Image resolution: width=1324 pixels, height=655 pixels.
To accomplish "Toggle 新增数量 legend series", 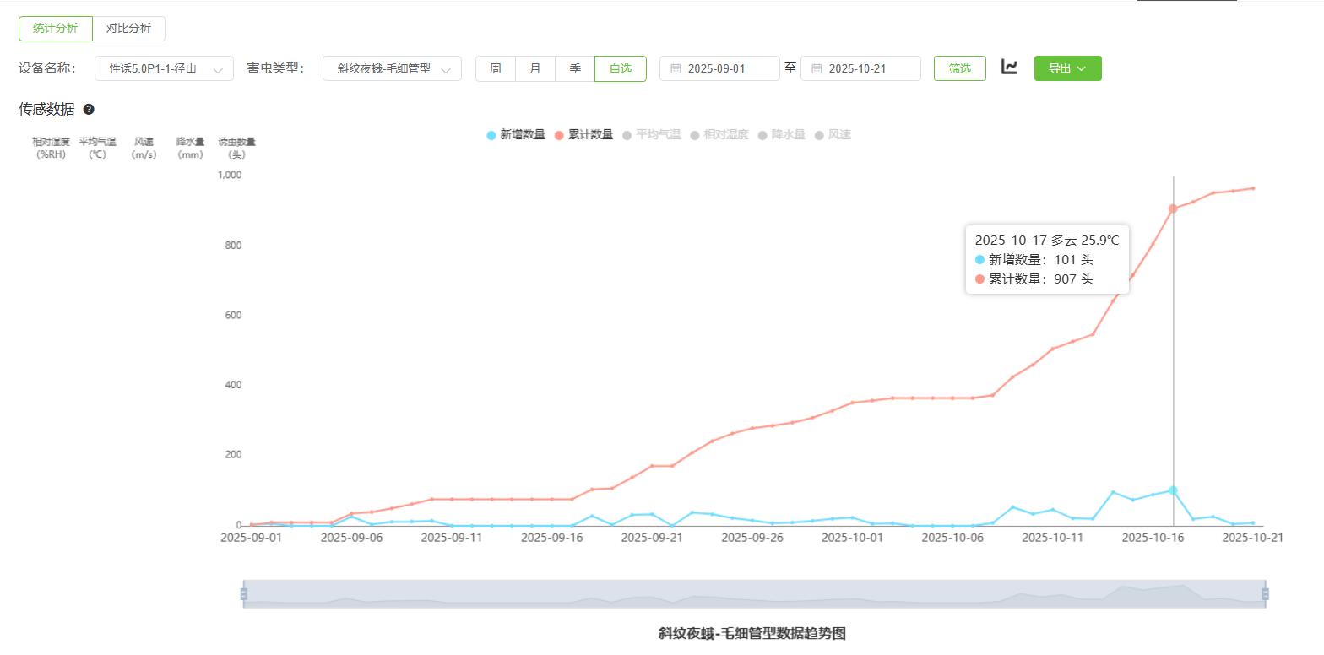I will point(516,135).
